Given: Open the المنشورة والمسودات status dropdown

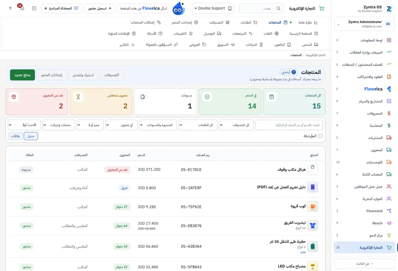Looking at the screenshot, I should pyautogui.click(x=158, y=125).
